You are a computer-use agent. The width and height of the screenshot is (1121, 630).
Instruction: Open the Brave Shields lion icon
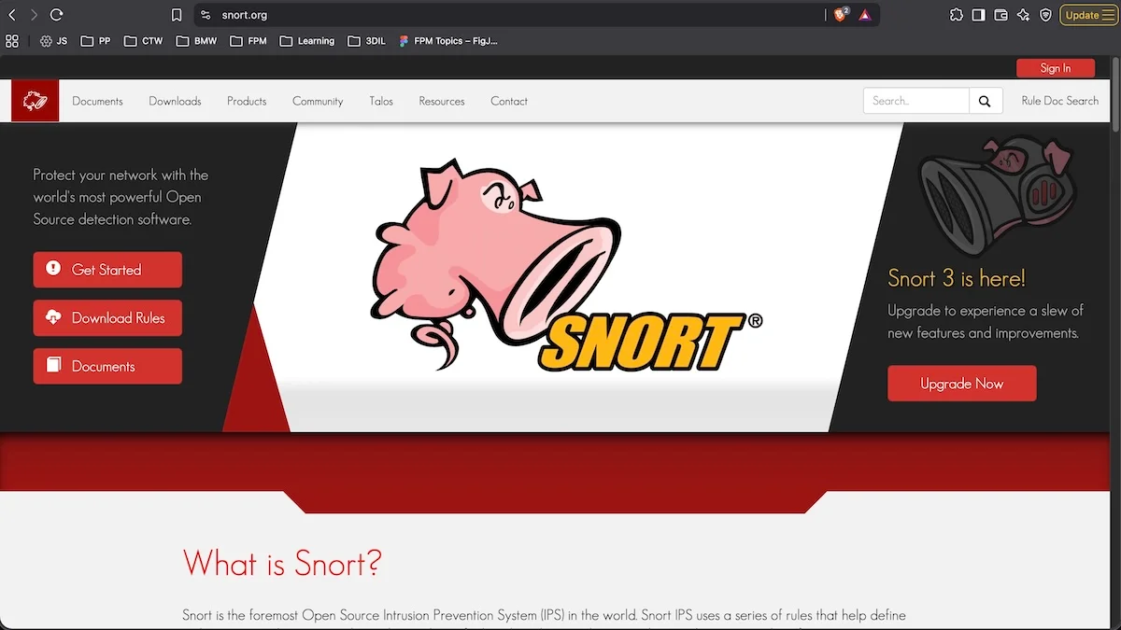tap(841, 15)
